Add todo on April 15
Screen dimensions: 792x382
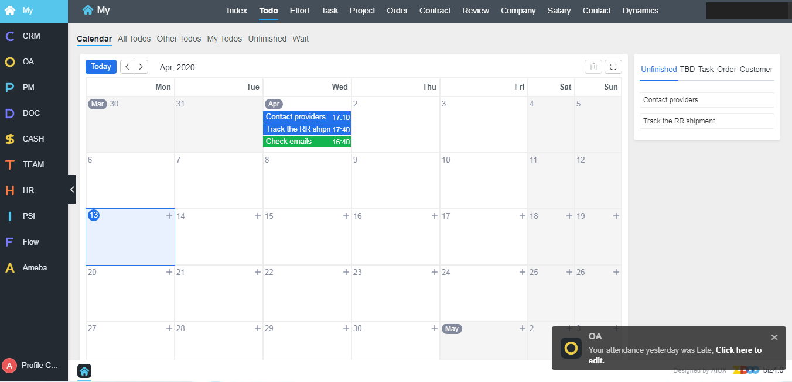[x=346, y=216]
